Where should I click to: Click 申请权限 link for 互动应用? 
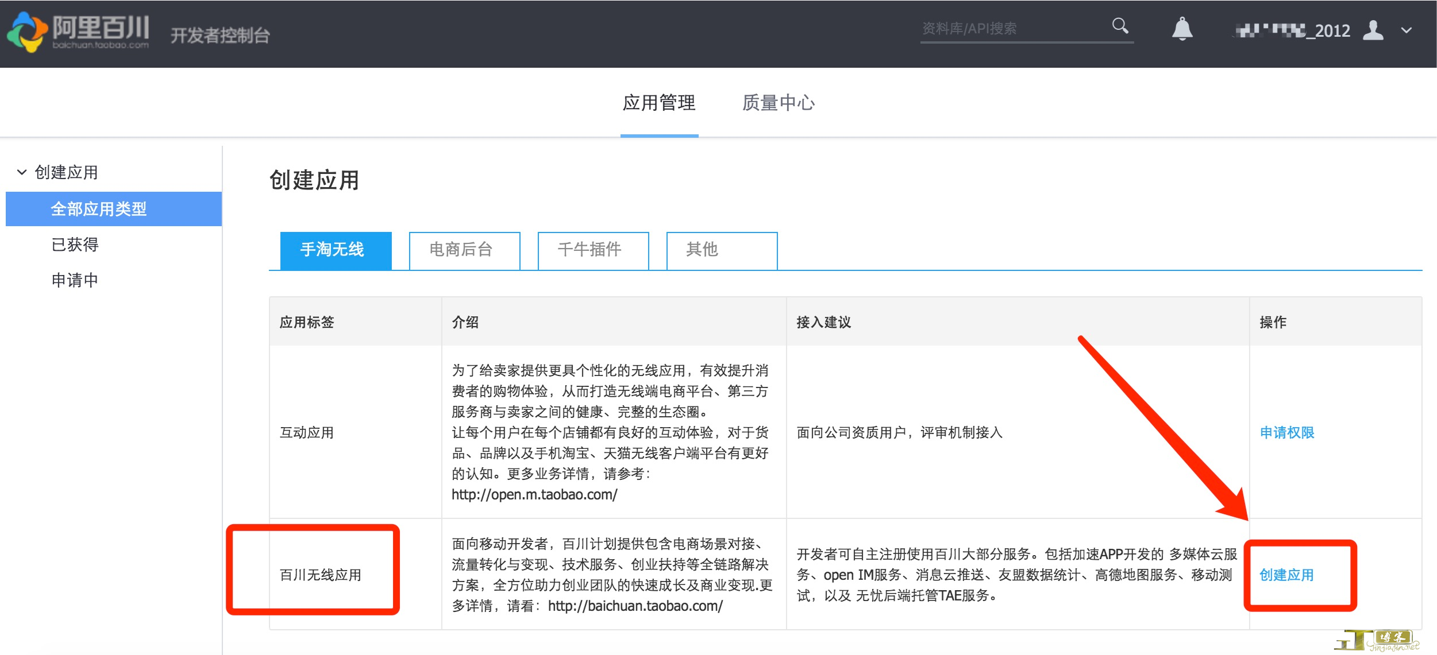click(1286, 432)
